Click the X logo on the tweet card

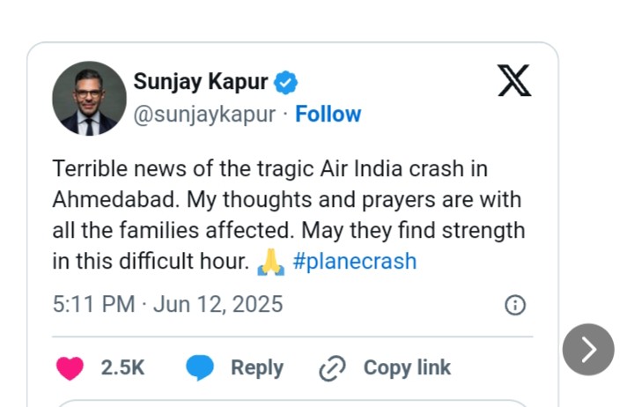(x=514, y=82)
